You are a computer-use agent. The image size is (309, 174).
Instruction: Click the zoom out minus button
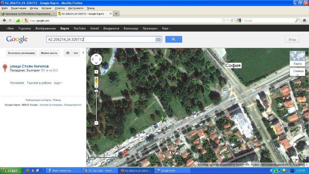(x=96, y=123)
